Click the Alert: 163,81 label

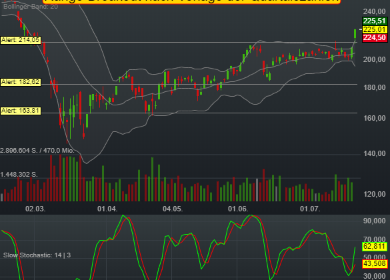[x=21, y=111]
